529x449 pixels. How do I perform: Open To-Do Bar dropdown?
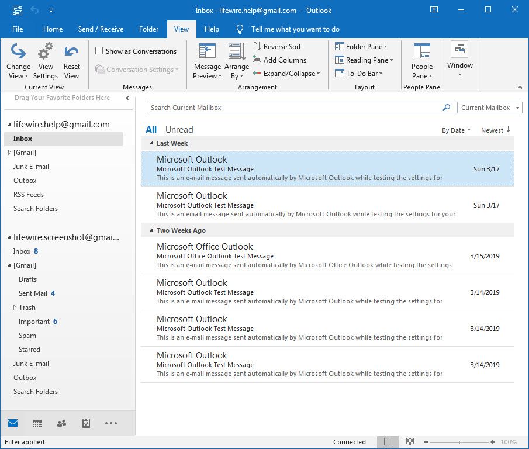358,73
